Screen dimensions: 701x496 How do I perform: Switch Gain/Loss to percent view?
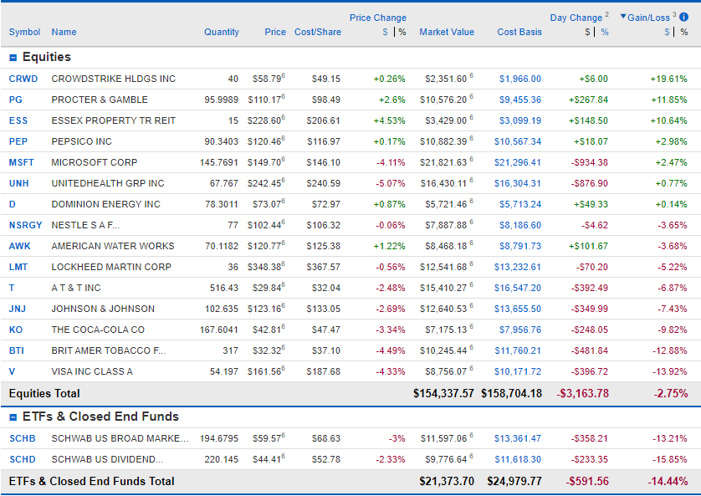684,32
